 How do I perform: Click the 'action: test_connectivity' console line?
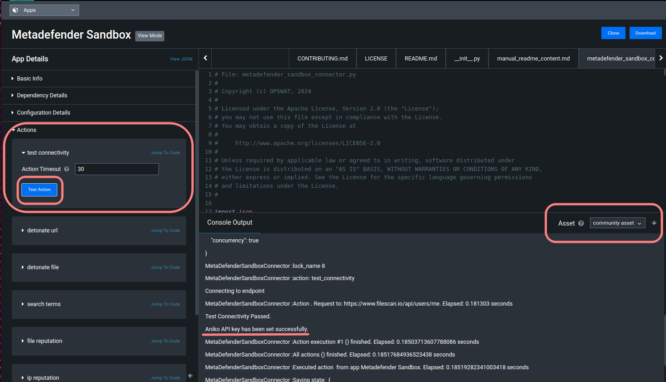(280, 278)
